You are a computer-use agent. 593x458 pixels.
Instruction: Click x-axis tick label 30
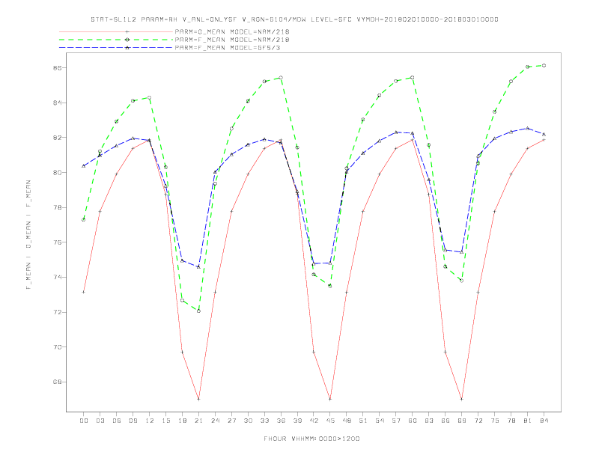click(248, 421)
